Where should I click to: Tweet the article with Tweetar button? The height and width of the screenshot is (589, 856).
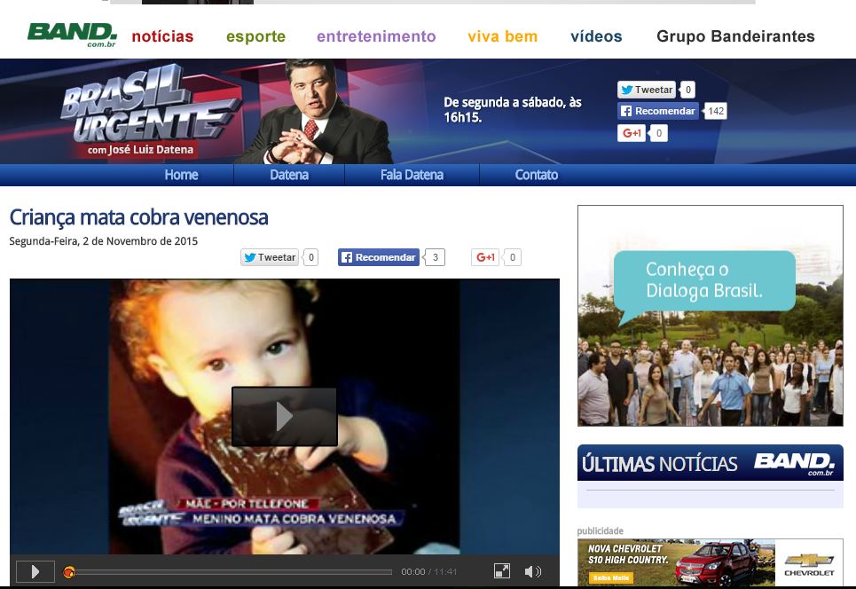tap(270, 257)
